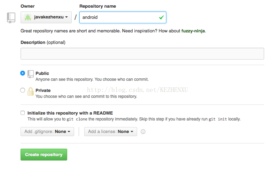268x172 pixels.
Task: Focus the Description input field
Action: pyautogui.click(x=142, y=54)
